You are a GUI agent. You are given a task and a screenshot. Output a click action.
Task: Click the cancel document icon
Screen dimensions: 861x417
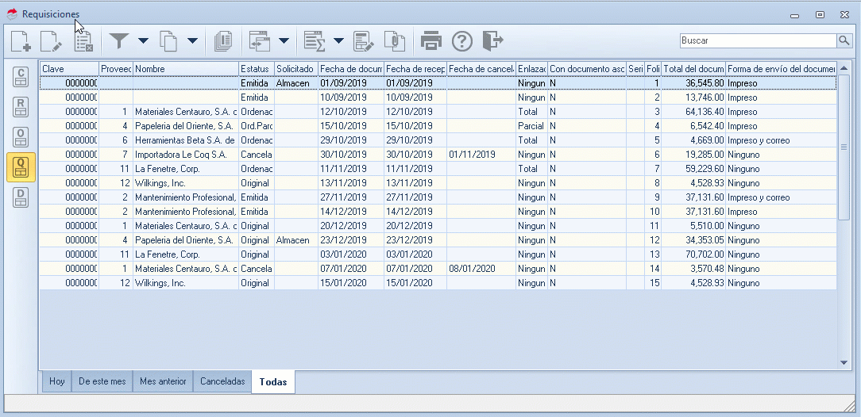tap(83, 40)
